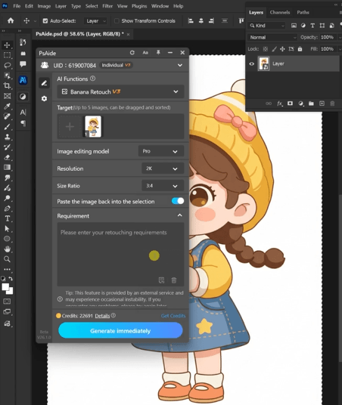Open the Character panel icon
This screenshot has height=405, width=342.
(23, 113)
